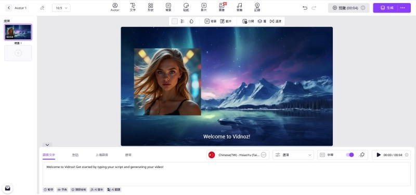Redo the last action
This screenshot has height=195, width=416.
(x=314, y=8)
